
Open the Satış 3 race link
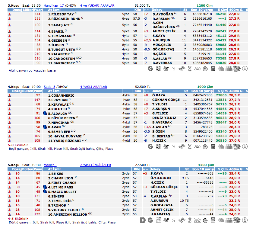pos(49,87)
